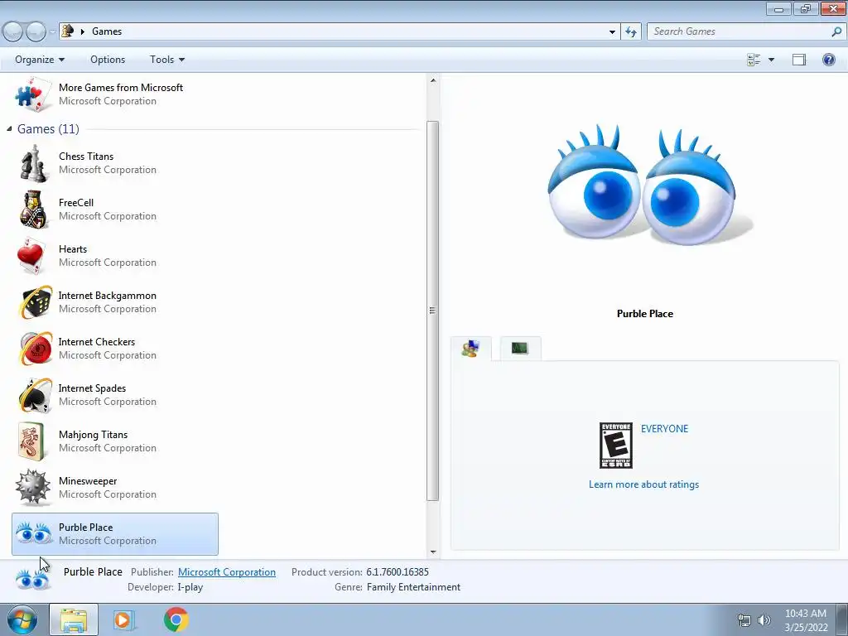Open the address bar history dropdown
Screen dimensions: 848x636
[612, 31]
